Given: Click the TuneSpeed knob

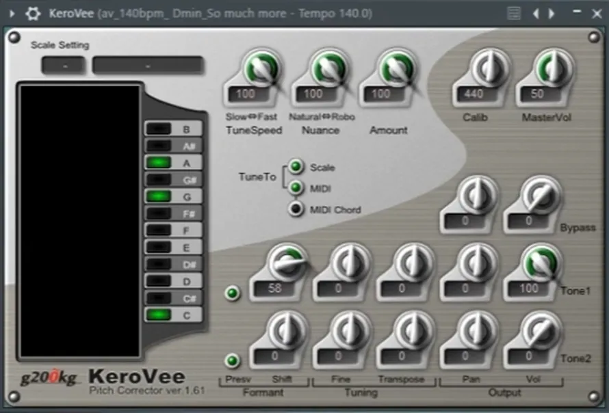Looking at the screenshot, I should 262,68.
